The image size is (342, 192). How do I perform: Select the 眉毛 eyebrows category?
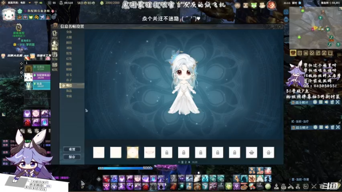pyautogui.click(x=69, y=75)
